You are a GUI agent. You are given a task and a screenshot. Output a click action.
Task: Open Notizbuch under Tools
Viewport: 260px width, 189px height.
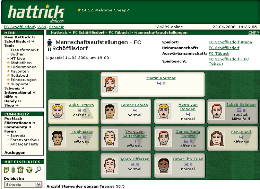point(20,76)
